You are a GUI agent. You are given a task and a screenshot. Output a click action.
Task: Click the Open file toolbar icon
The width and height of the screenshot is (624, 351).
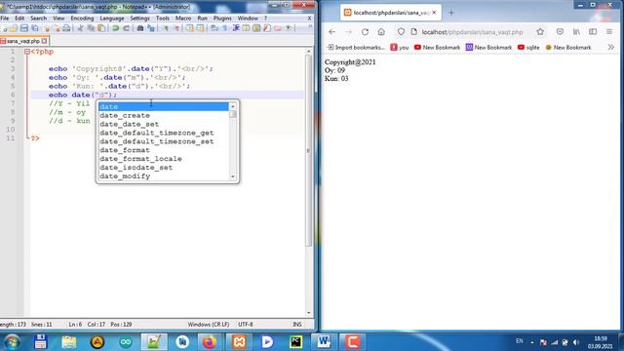coord(13,28)
